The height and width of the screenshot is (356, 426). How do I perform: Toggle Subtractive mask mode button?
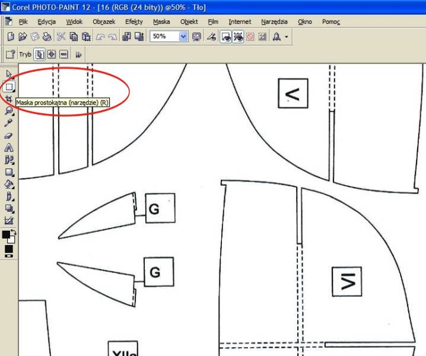point(63,55)
